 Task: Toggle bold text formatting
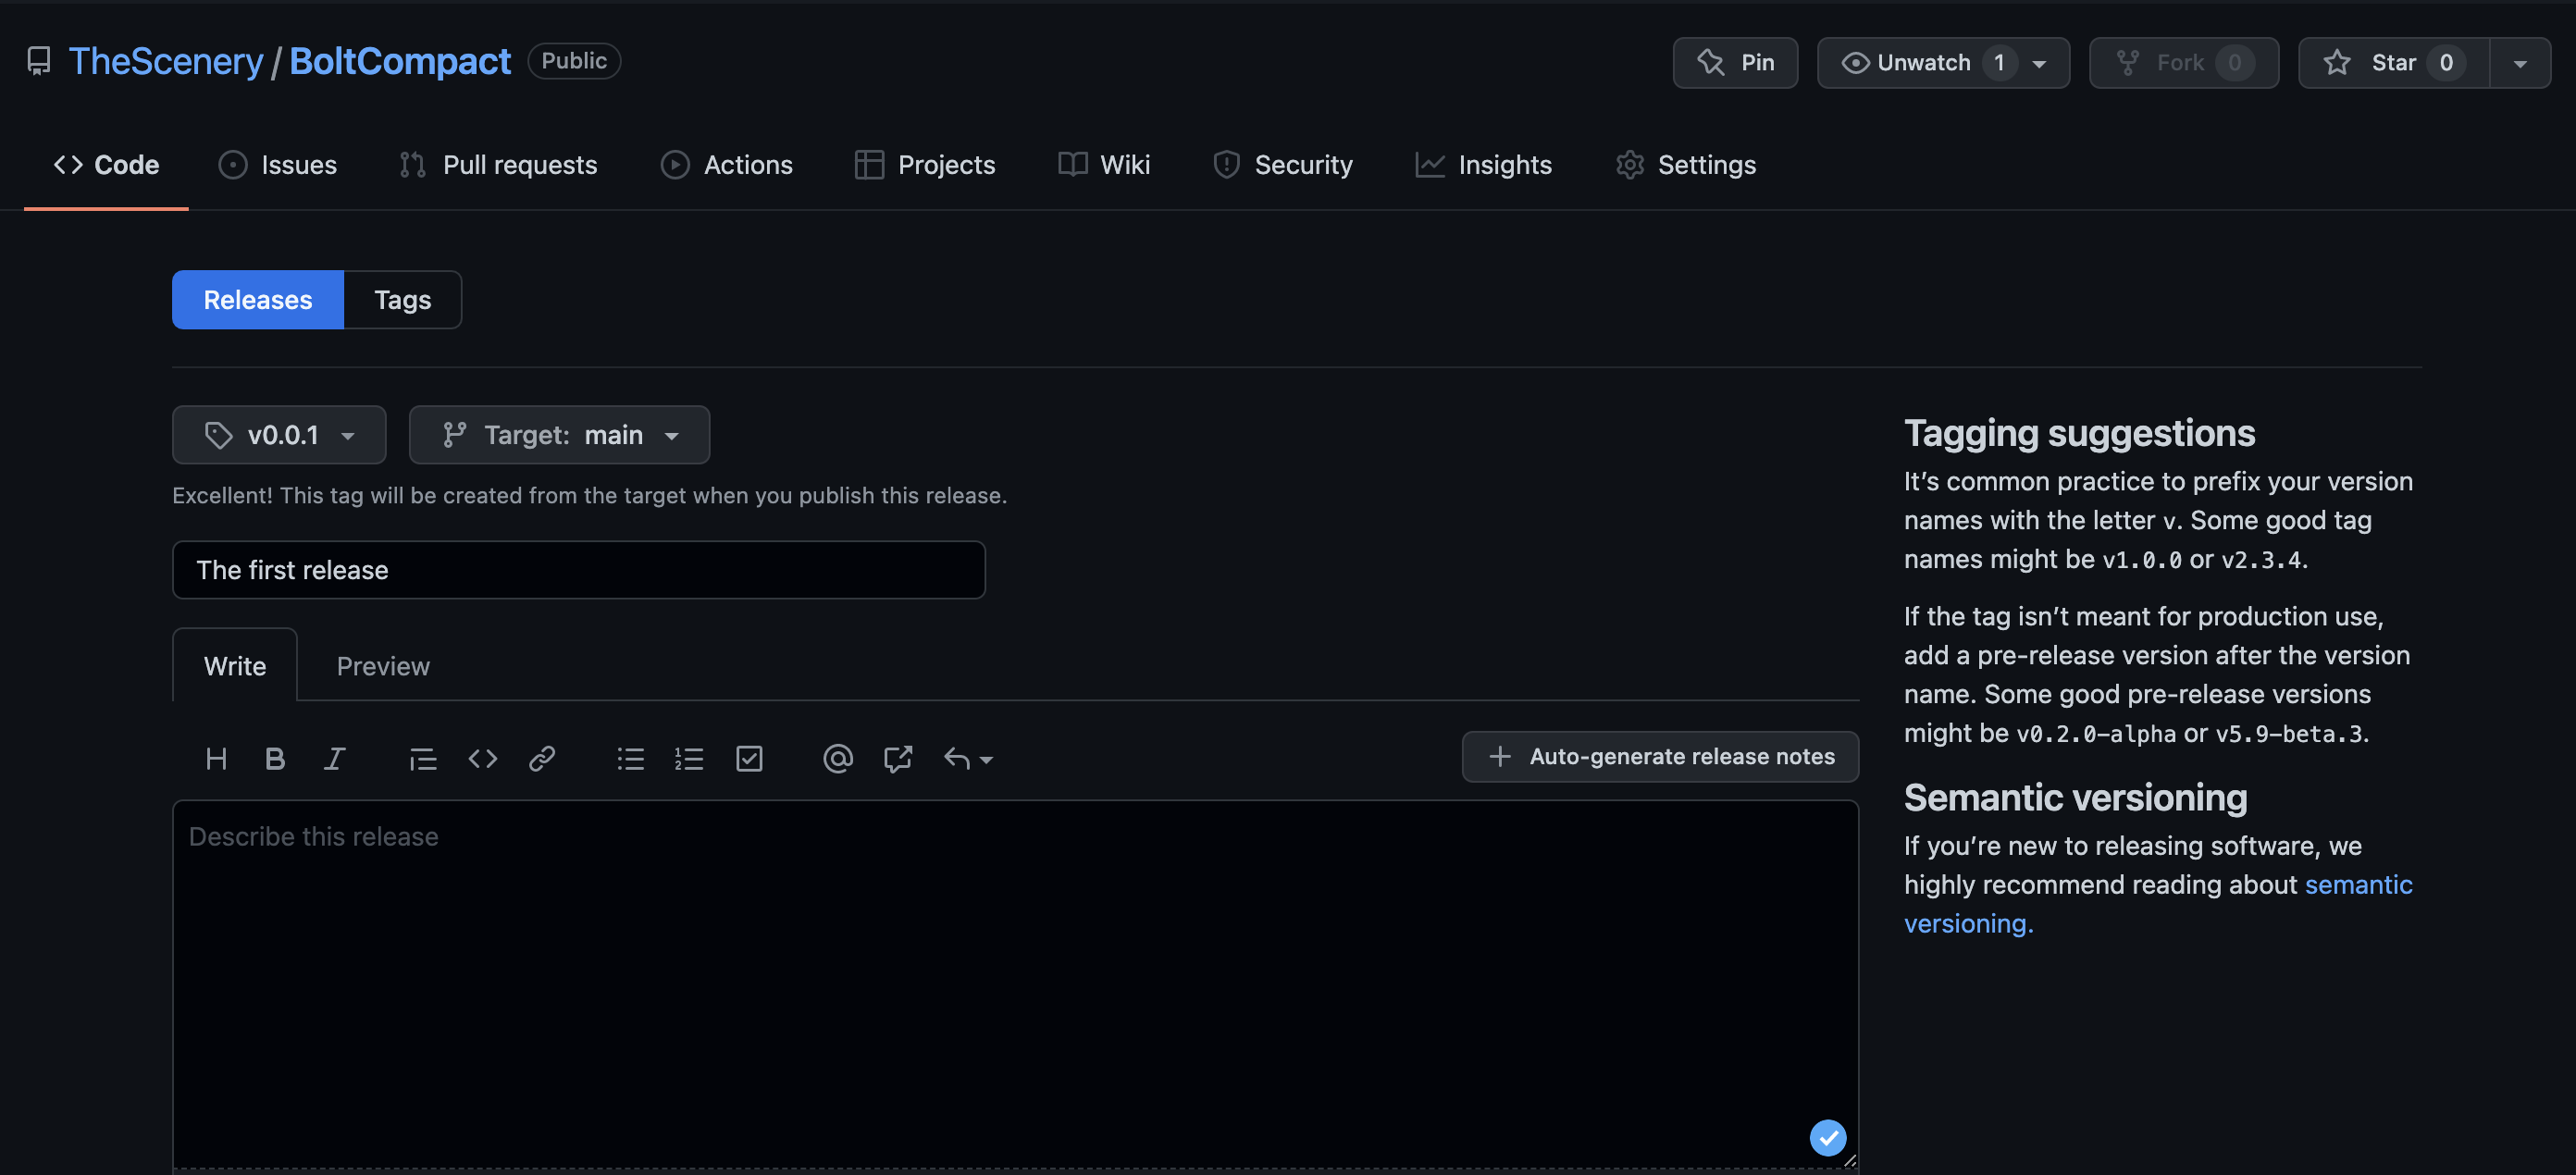[275, 759]
